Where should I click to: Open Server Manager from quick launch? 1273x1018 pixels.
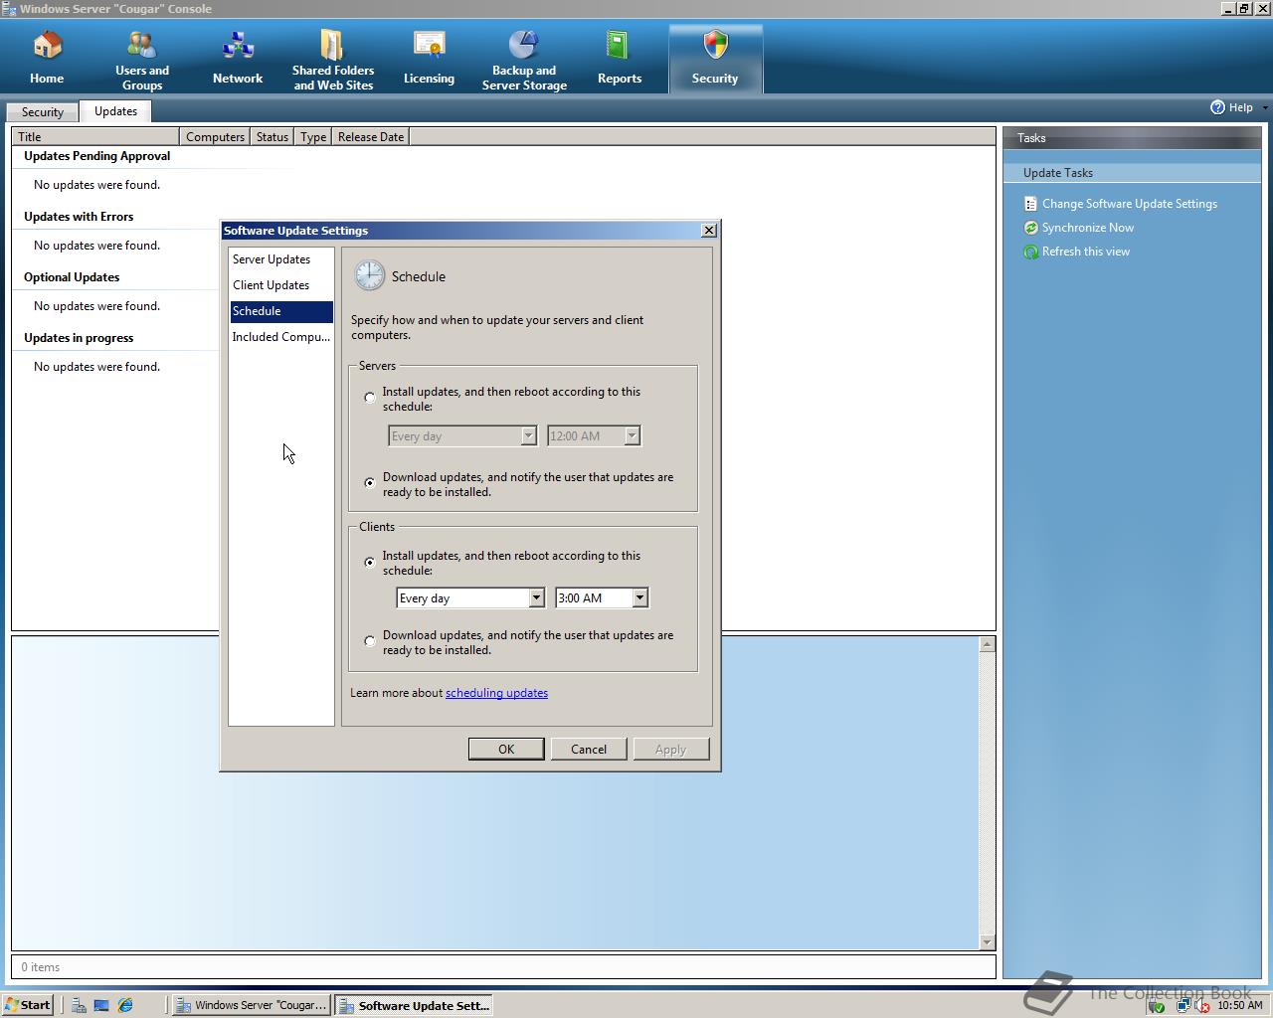78,1005
